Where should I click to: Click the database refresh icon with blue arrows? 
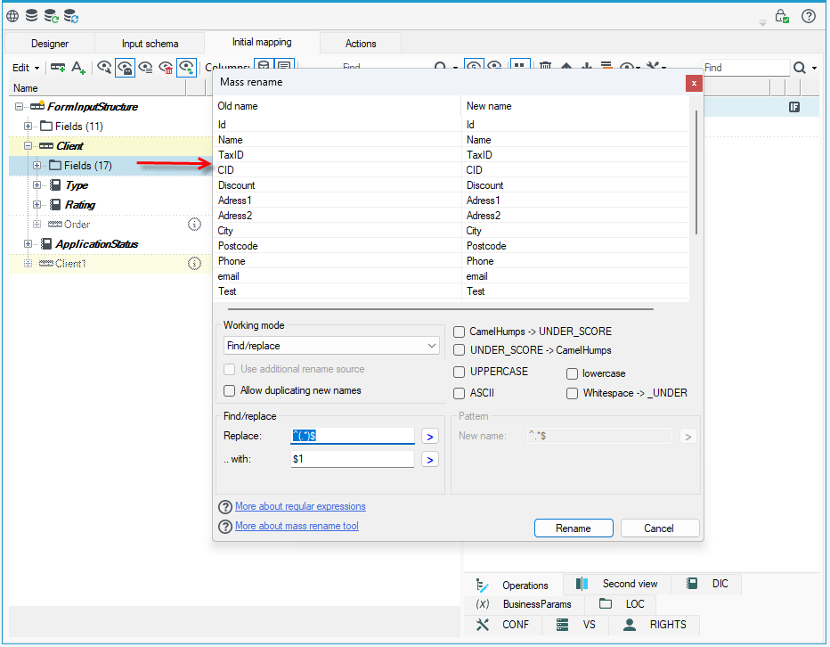click(x=71, y=16)
